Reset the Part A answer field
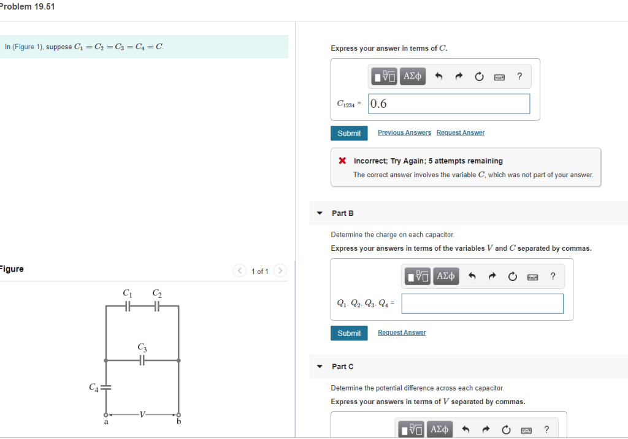Screen dimensions: 628x439 tap(479, 76)
